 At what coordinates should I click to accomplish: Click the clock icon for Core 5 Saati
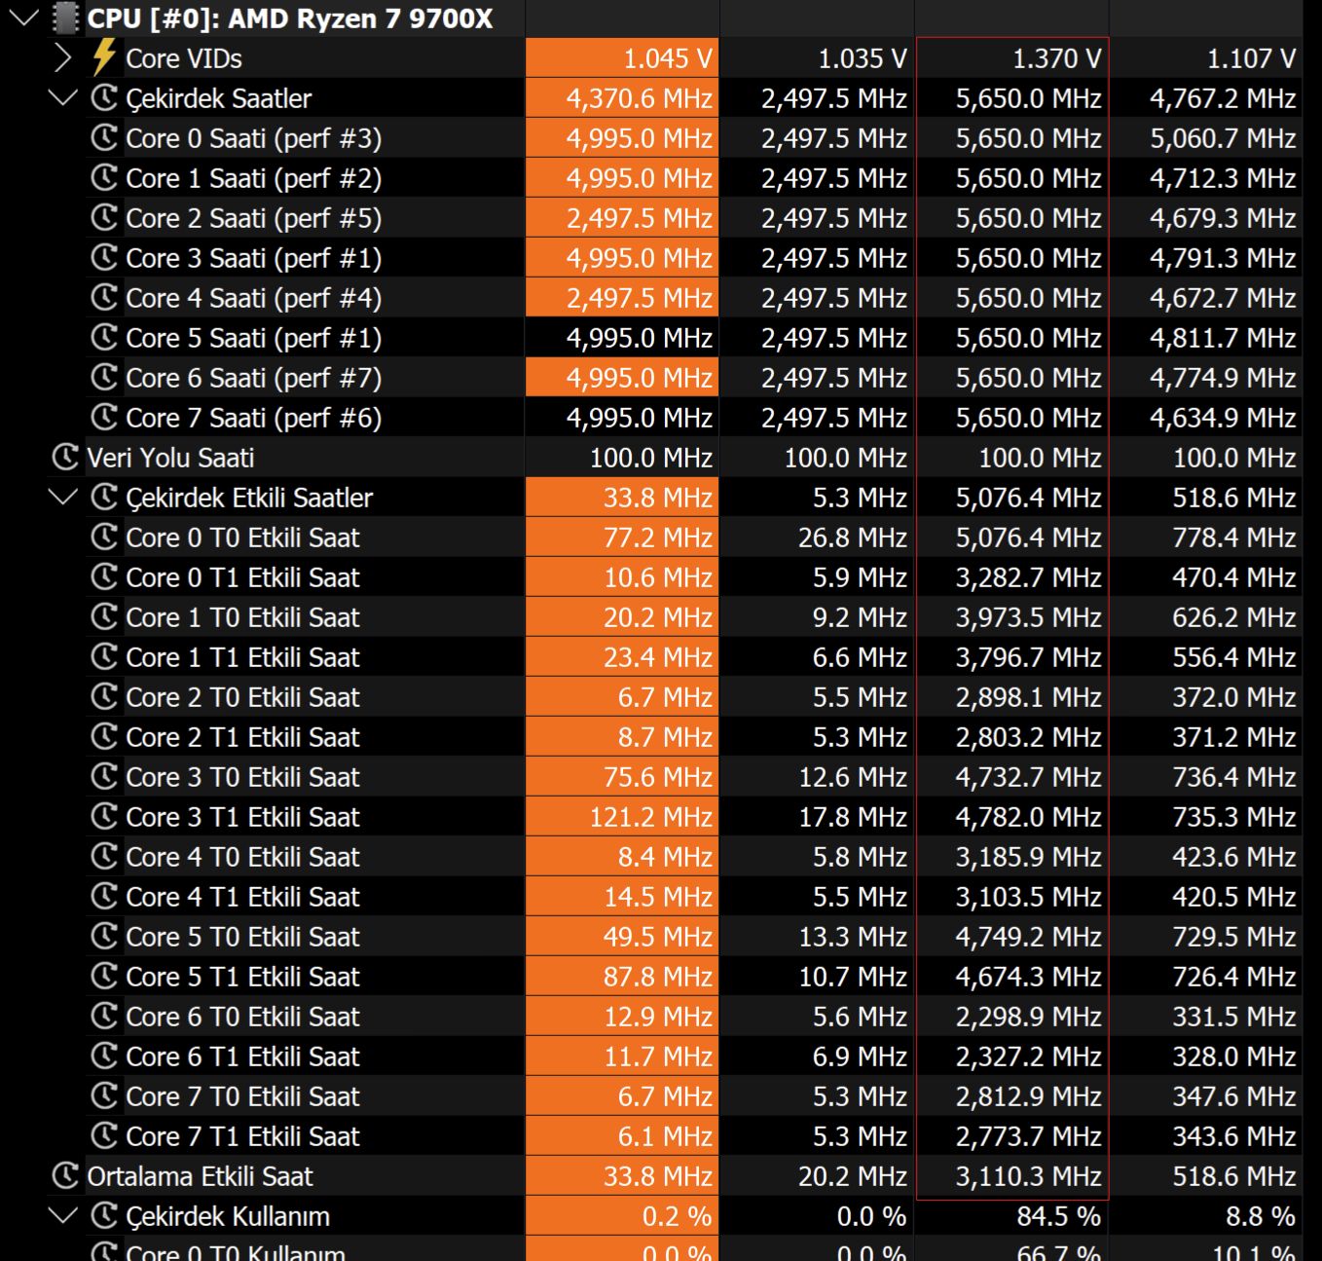tap(104, 337)
